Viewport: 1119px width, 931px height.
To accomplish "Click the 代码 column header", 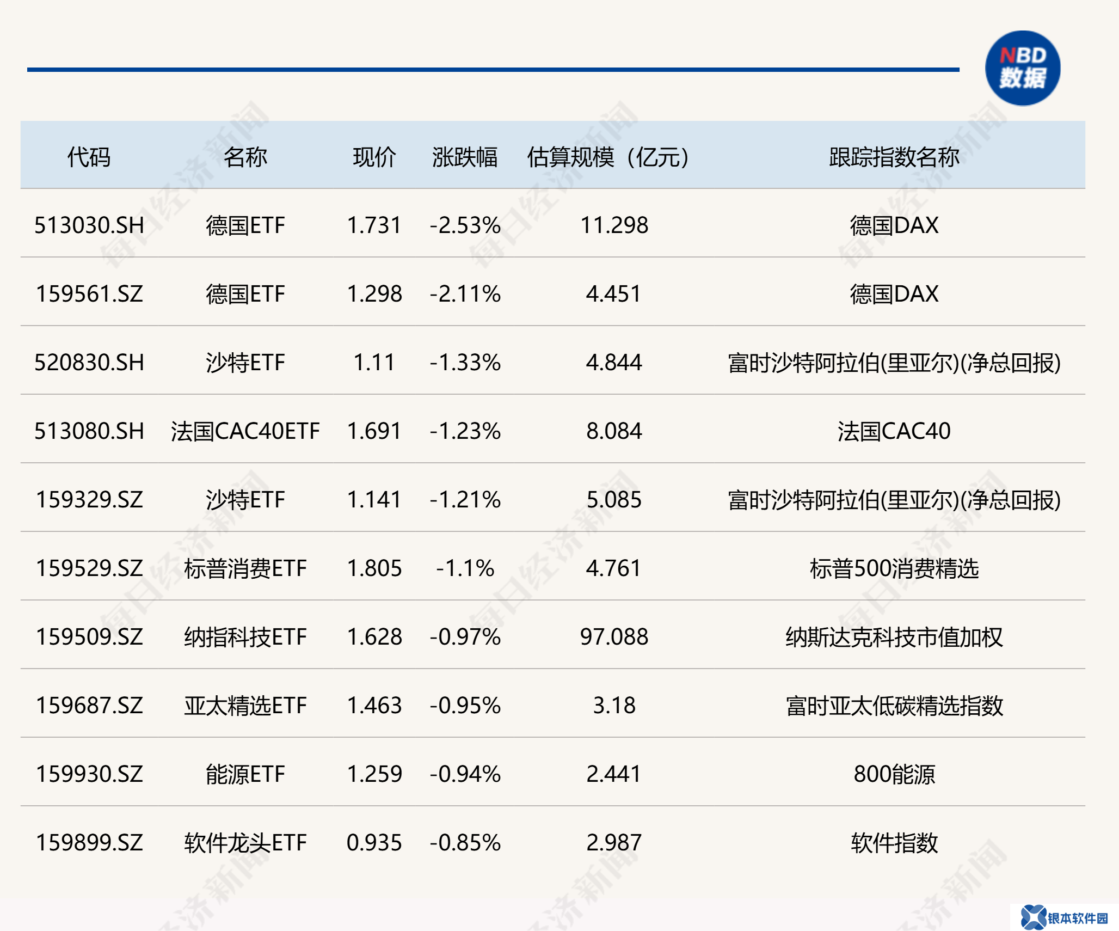I will tap(89, 157).
